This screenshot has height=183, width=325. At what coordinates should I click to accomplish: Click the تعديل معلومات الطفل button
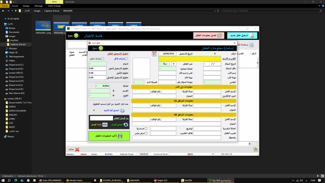point(209,36)
